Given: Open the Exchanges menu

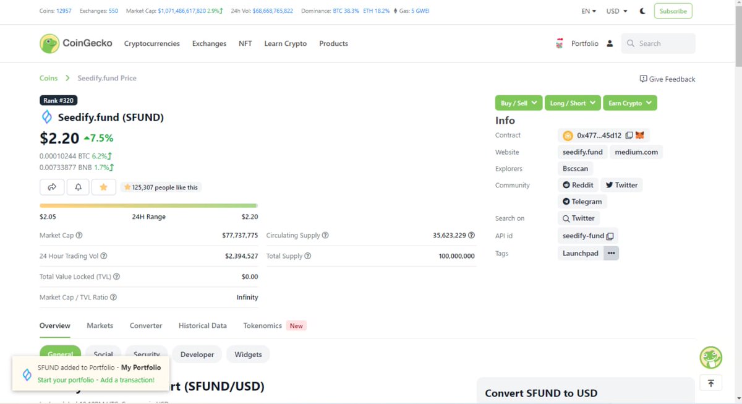Looking at the screenshot, I should 209,43.
